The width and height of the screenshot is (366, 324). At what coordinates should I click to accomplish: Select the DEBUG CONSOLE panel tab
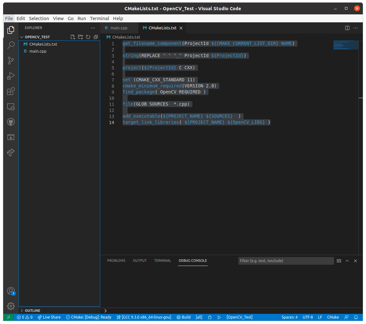coord(193,261)
